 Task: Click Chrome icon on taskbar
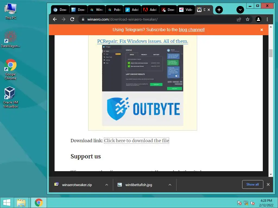[x=39, y=203]
